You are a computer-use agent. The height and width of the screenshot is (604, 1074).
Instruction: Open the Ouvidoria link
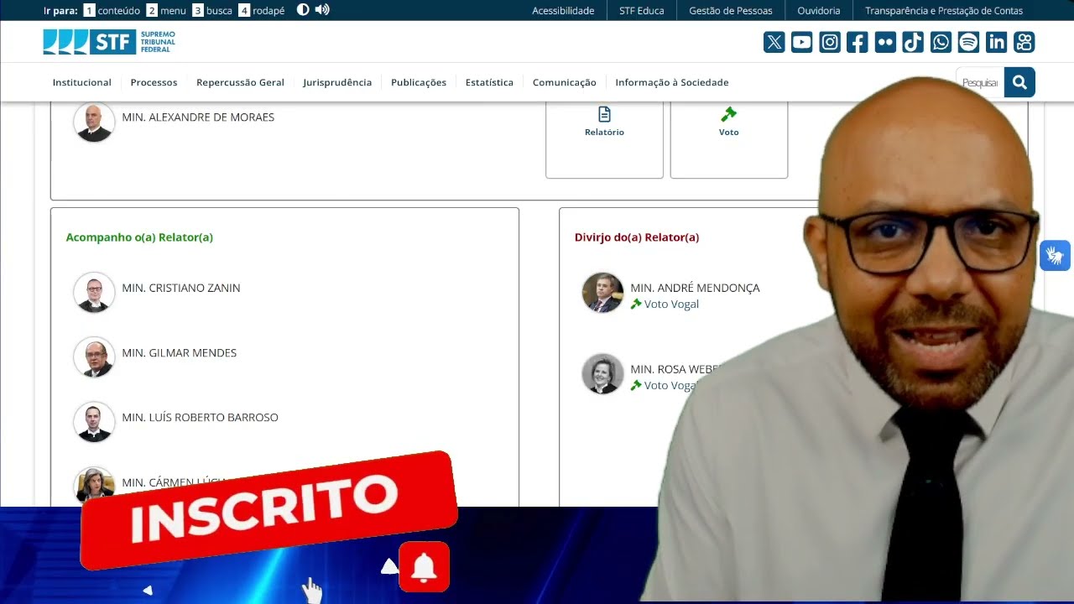[819, 11]
